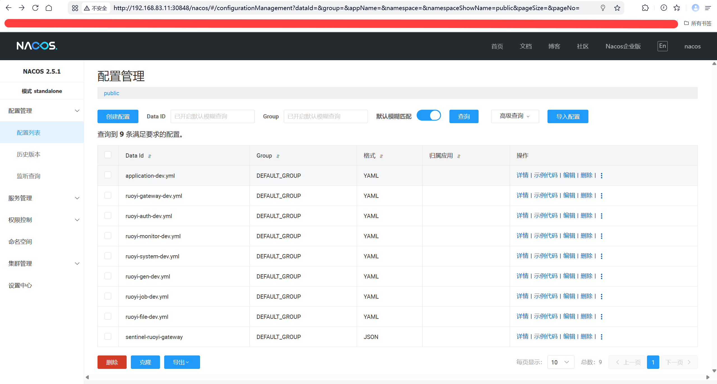The height and width of the screenshot is (384, 717).
Task: Click the 查询 button
Action: pyautogui.click(x=464, y=116)
